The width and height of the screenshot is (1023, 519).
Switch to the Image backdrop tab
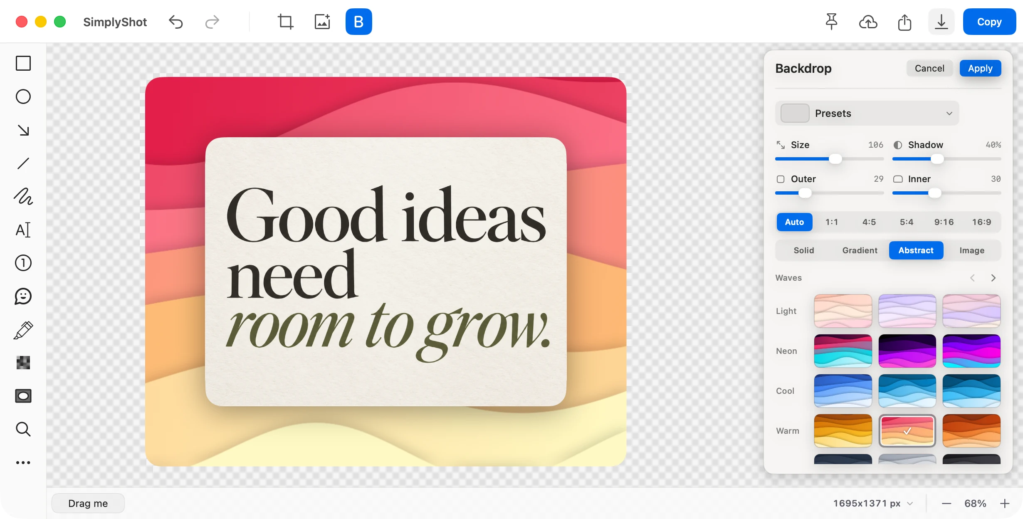click(x=972, y=250)
